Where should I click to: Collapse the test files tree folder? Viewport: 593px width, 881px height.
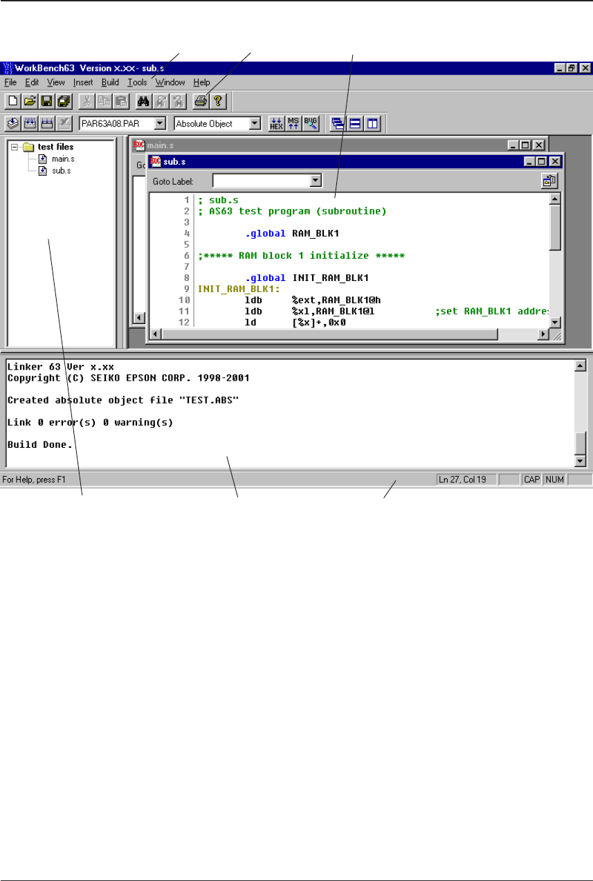click(x=15, y=147)
